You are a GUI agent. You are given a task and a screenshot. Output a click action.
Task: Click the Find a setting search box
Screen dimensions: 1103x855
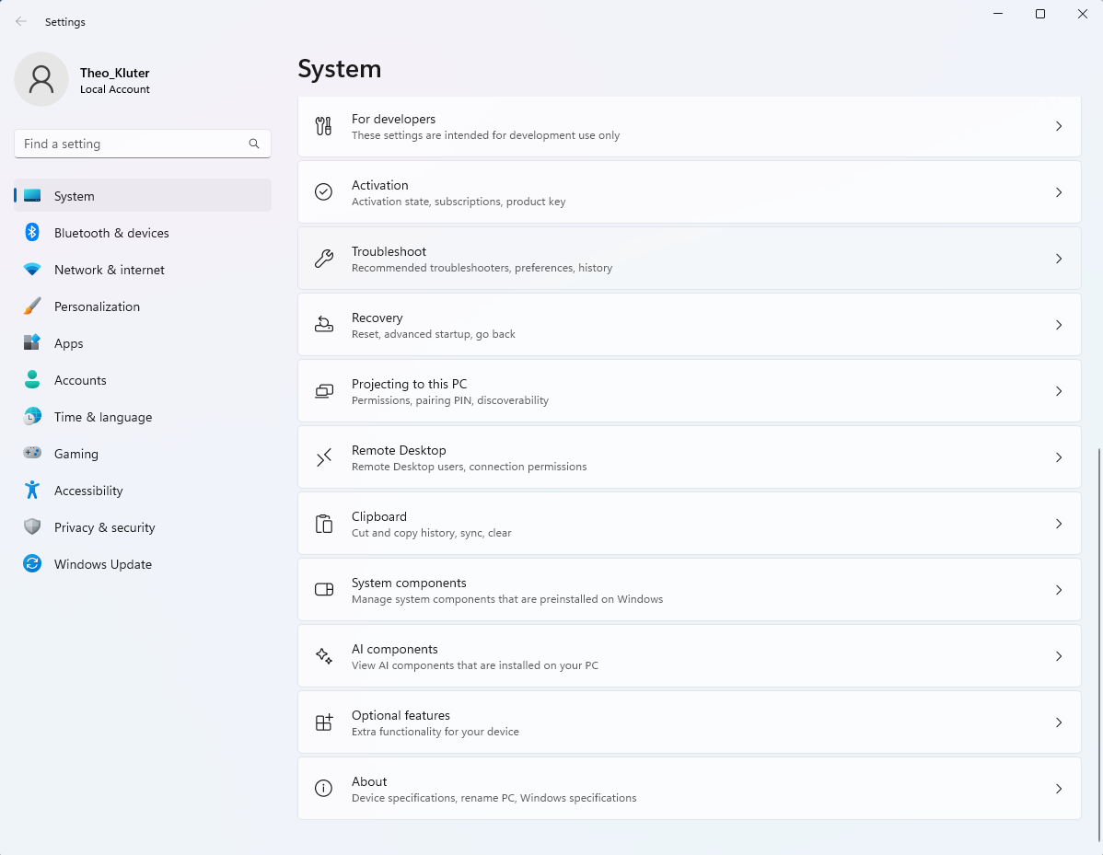[143, 144]
